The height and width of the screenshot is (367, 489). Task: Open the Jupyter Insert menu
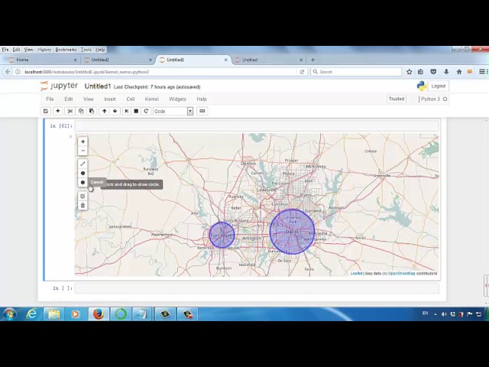pos(110,99)
